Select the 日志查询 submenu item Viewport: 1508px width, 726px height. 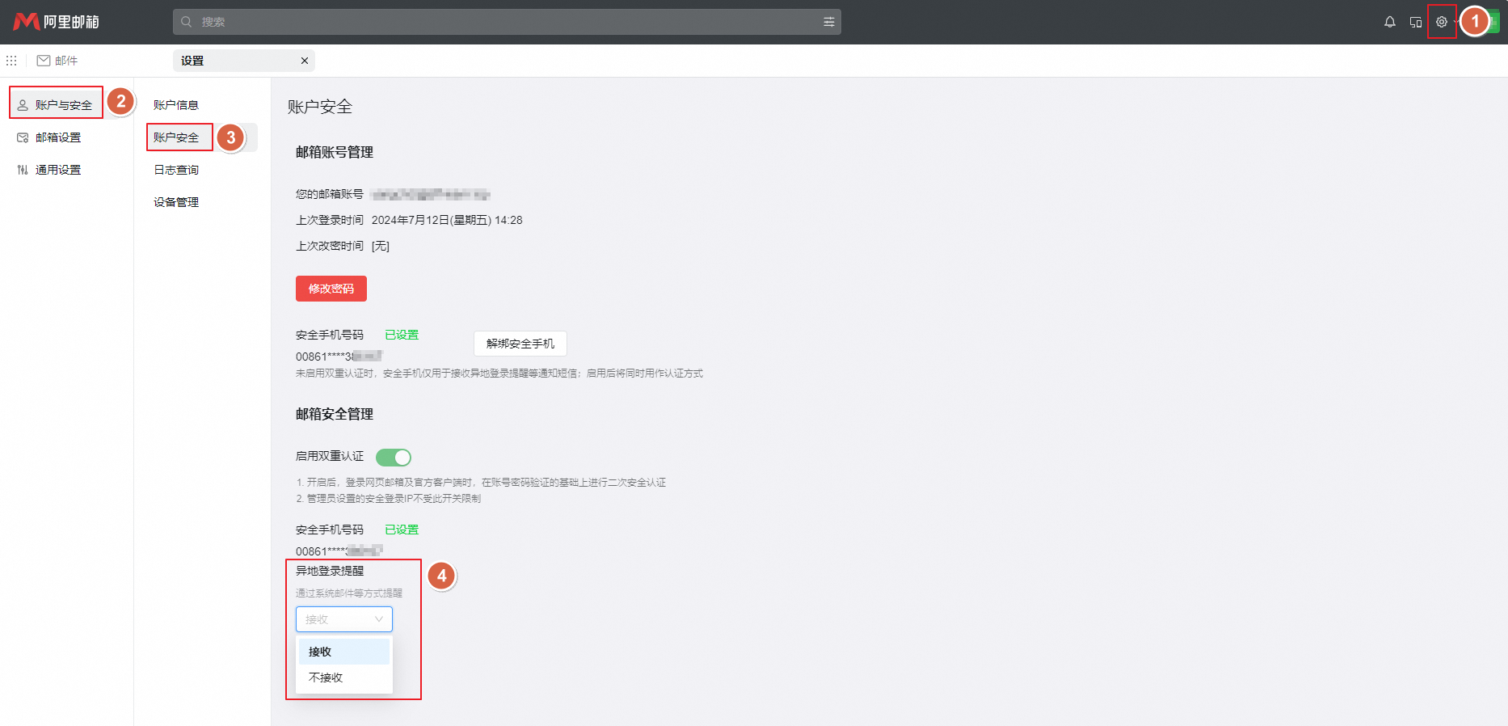(x=176, y=170)
